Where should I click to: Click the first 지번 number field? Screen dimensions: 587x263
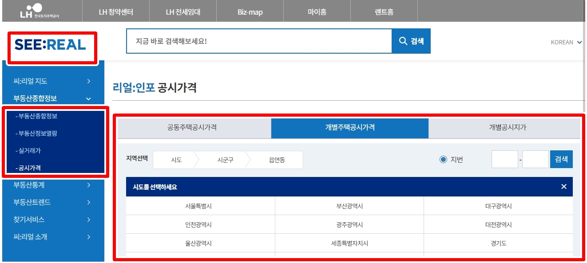click(505, 159)
